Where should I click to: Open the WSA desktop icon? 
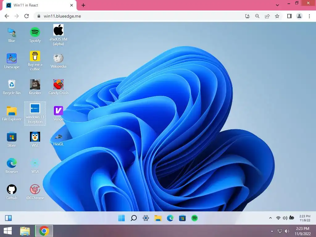35,166
